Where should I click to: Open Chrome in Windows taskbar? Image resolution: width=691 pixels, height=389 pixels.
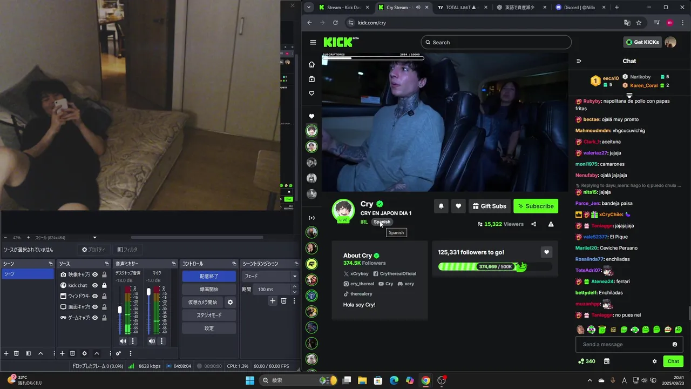pyautogui.click(x=425, y=380)
